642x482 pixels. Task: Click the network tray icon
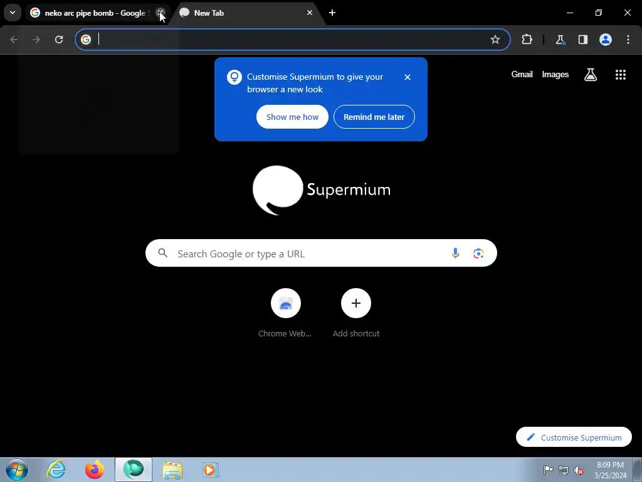[x=564, y=470]
